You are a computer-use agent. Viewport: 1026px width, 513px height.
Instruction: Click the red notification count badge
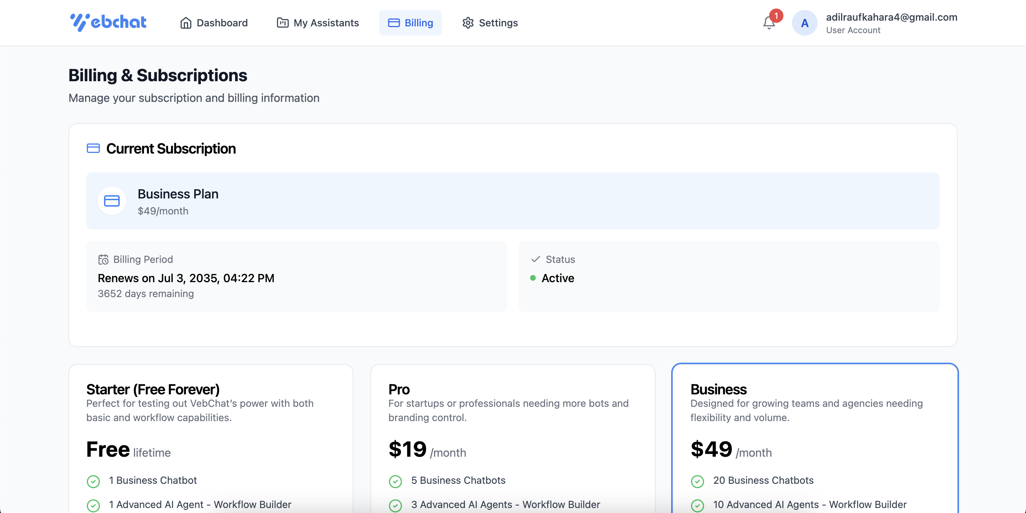(776, 16)
